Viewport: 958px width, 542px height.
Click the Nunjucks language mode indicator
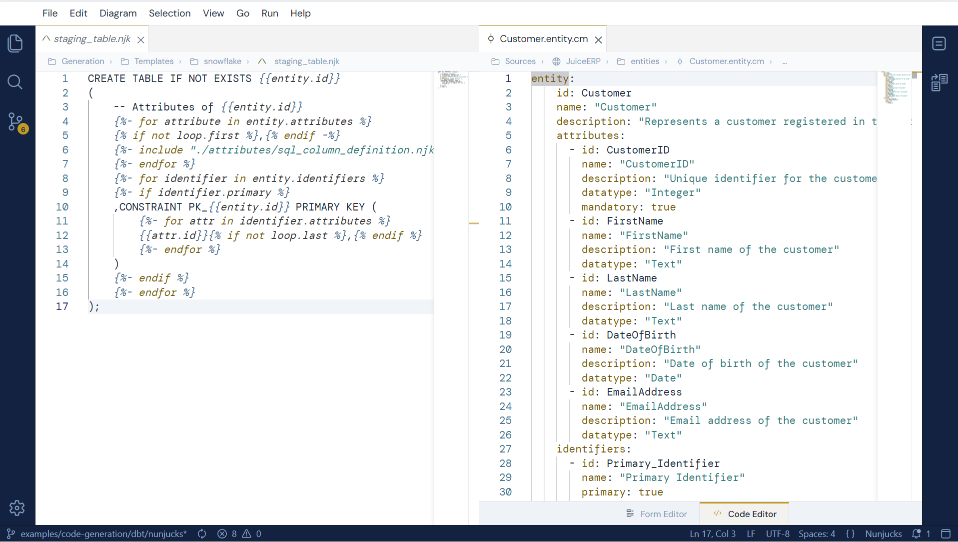coord(884,533)
